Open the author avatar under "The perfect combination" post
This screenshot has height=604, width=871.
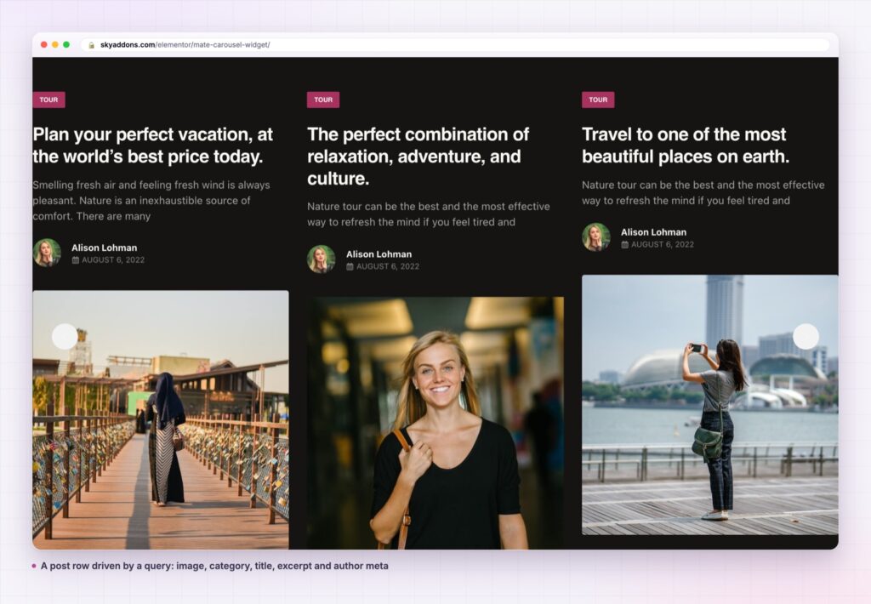(x=322, y=259)
